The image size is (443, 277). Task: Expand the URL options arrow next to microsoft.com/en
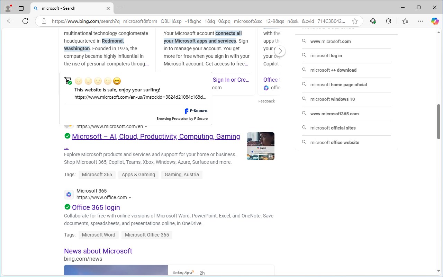pos(146,126)
